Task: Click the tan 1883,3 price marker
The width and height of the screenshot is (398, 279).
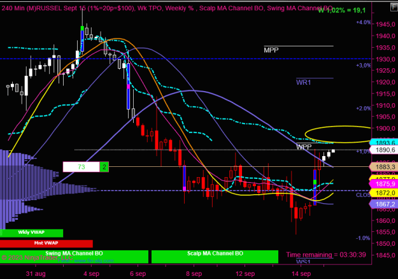Action: (x=384, y=167)
